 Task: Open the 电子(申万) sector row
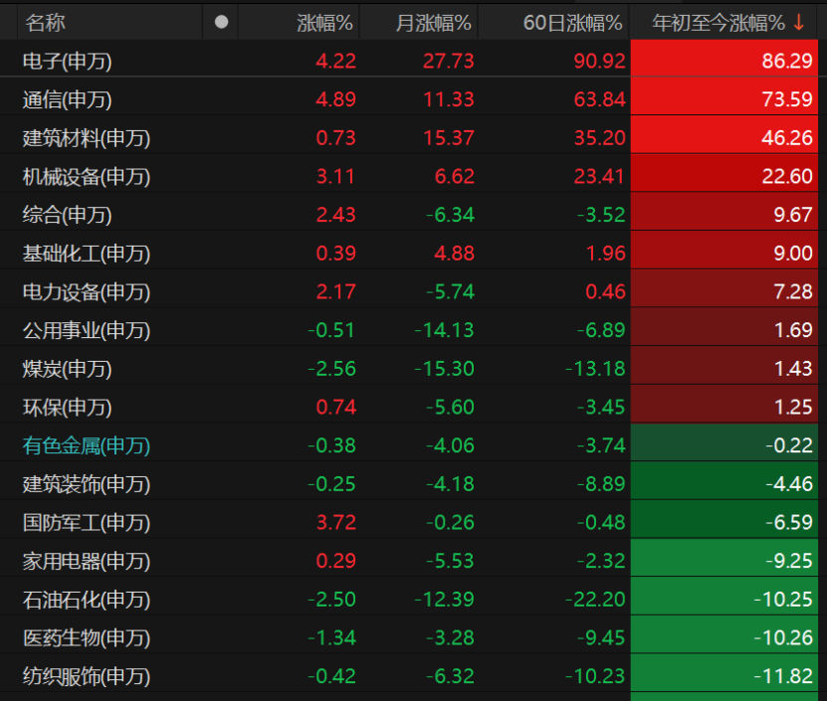409,61
